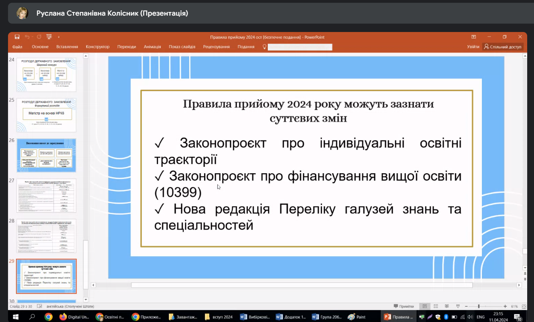Image resolution: width=534 pixels, height=322 pixels.
Task: Open the Переходи ribbon tab
Action: [127, 47]
